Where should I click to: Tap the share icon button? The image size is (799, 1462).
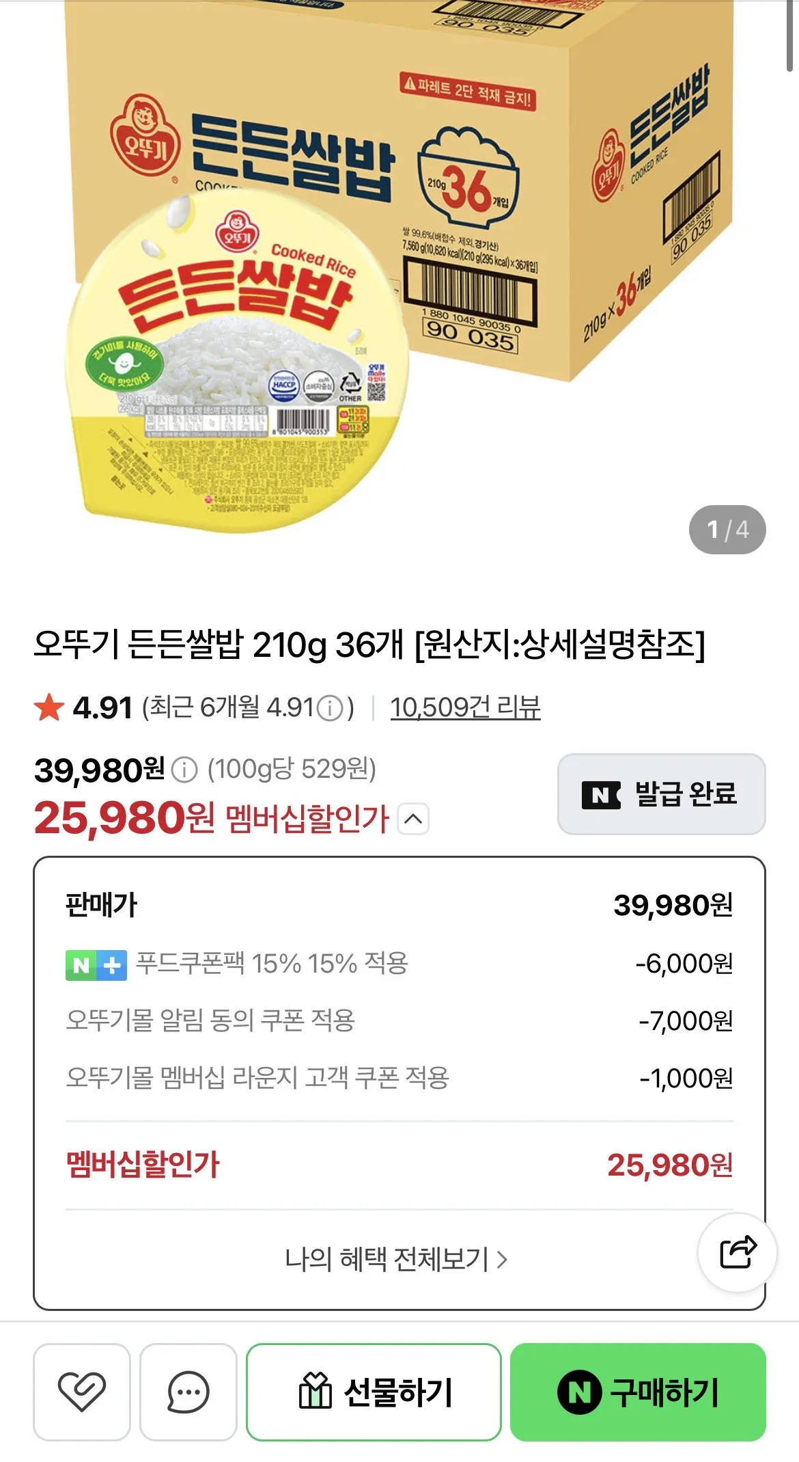point(738,1252)
